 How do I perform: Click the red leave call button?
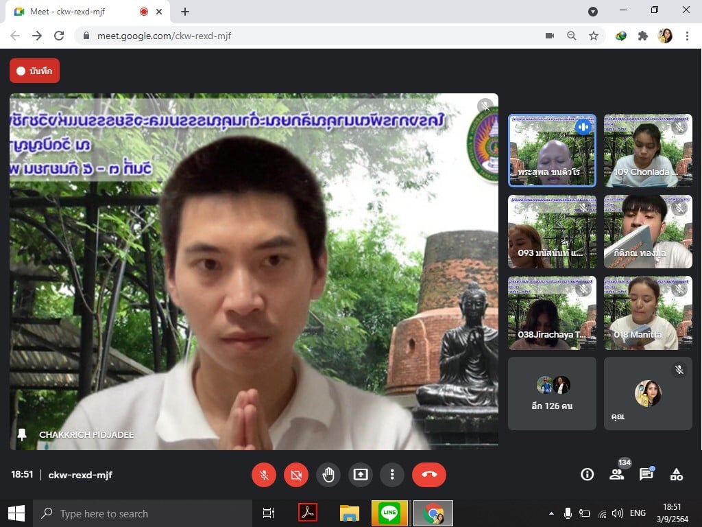point(428,474)
